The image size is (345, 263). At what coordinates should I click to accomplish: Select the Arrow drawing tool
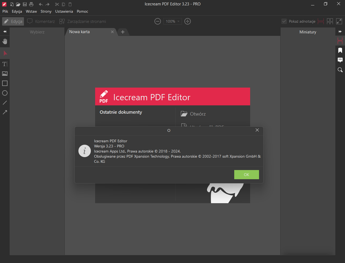5,112
